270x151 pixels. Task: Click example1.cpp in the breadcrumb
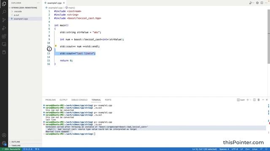click(55, 8)
